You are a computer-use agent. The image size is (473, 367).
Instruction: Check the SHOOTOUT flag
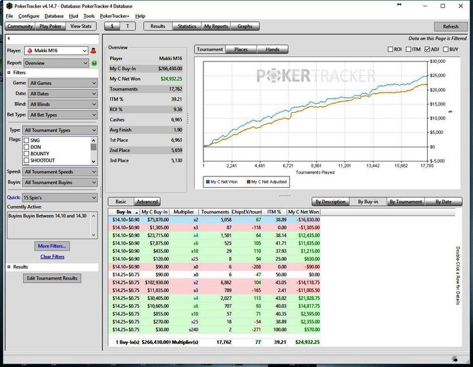point(26,160)
